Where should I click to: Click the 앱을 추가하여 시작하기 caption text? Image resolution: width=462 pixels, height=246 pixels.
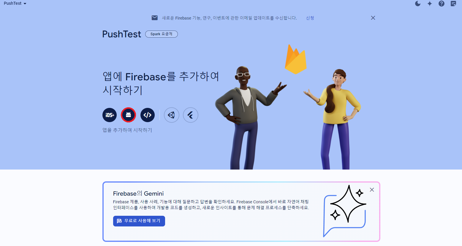(x=127, y=130)
